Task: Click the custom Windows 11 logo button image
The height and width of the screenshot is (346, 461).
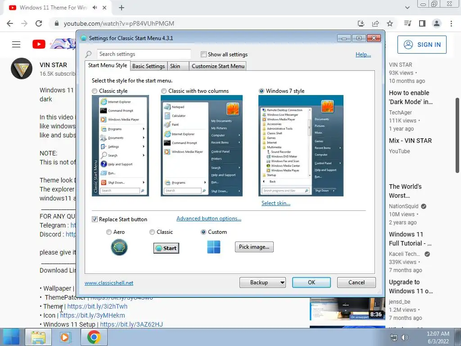Action: [x=214, y=247]
